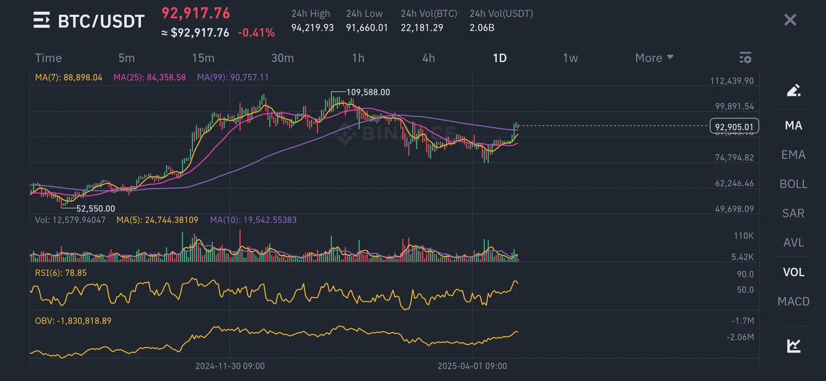The width and height of the screenshot is (826, 381).
Task: Expand the More timeframes dropdown
Action: click(x=654, y=58)
